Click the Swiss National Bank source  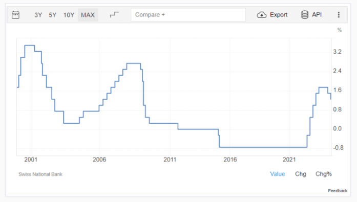point(40,174)
